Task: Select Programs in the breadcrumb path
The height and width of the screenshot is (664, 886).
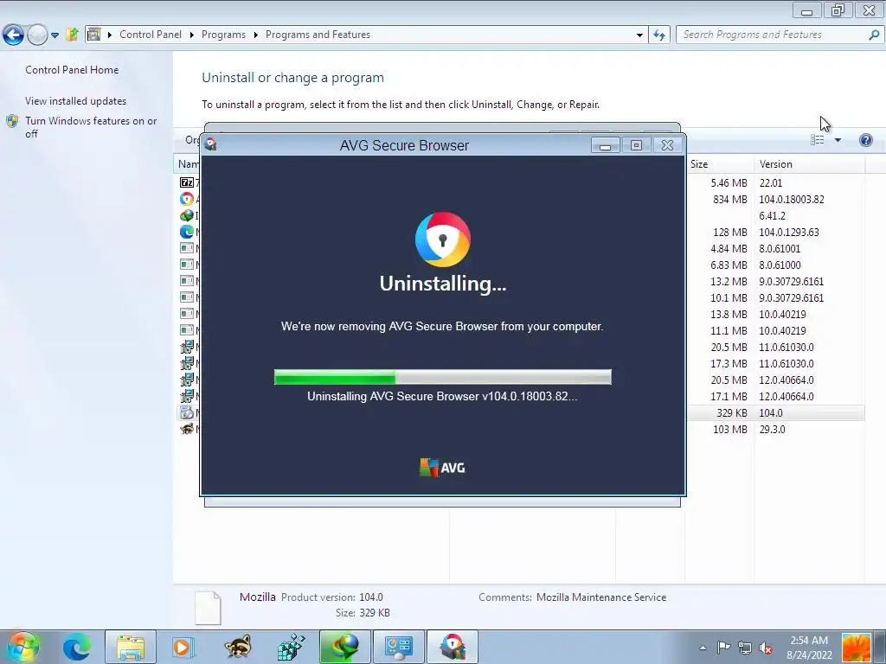Action: point(223,35)
